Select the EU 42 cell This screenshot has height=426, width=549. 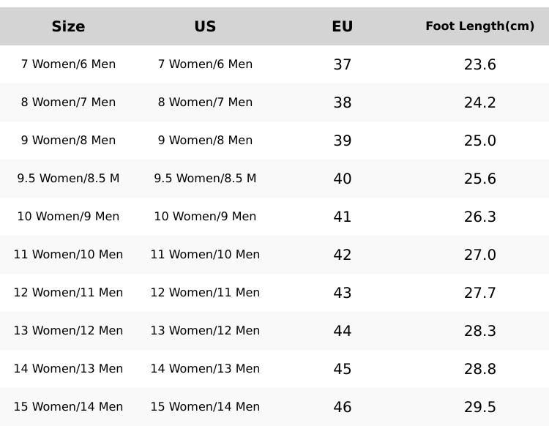[342, 255]
